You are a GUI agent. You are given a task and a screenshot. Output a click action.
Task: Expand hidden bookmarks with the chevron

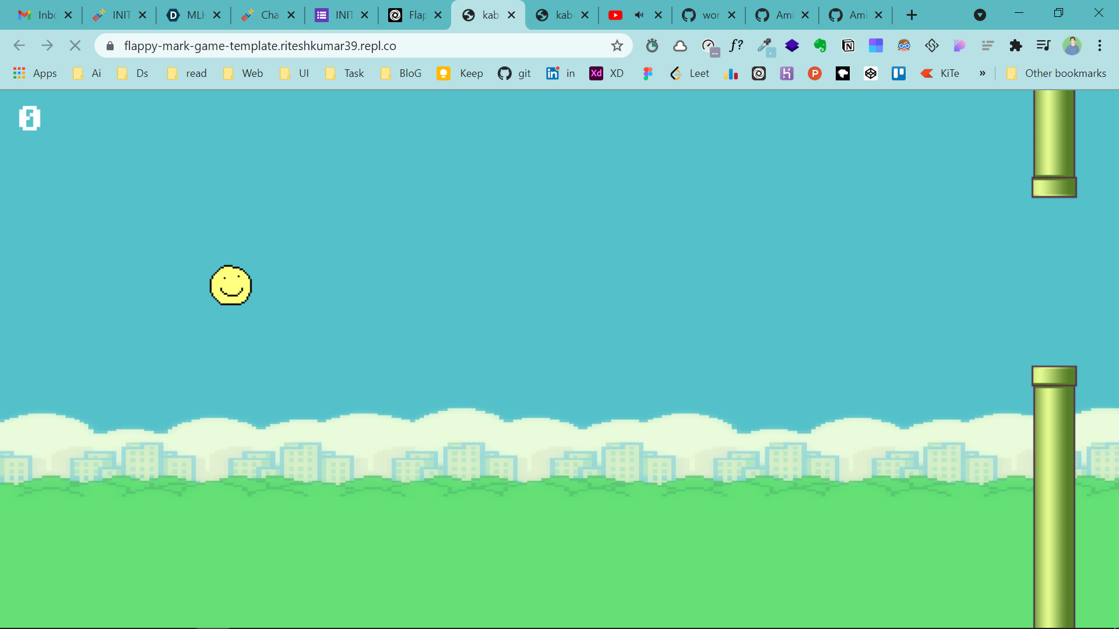click(x=982, y=73)
